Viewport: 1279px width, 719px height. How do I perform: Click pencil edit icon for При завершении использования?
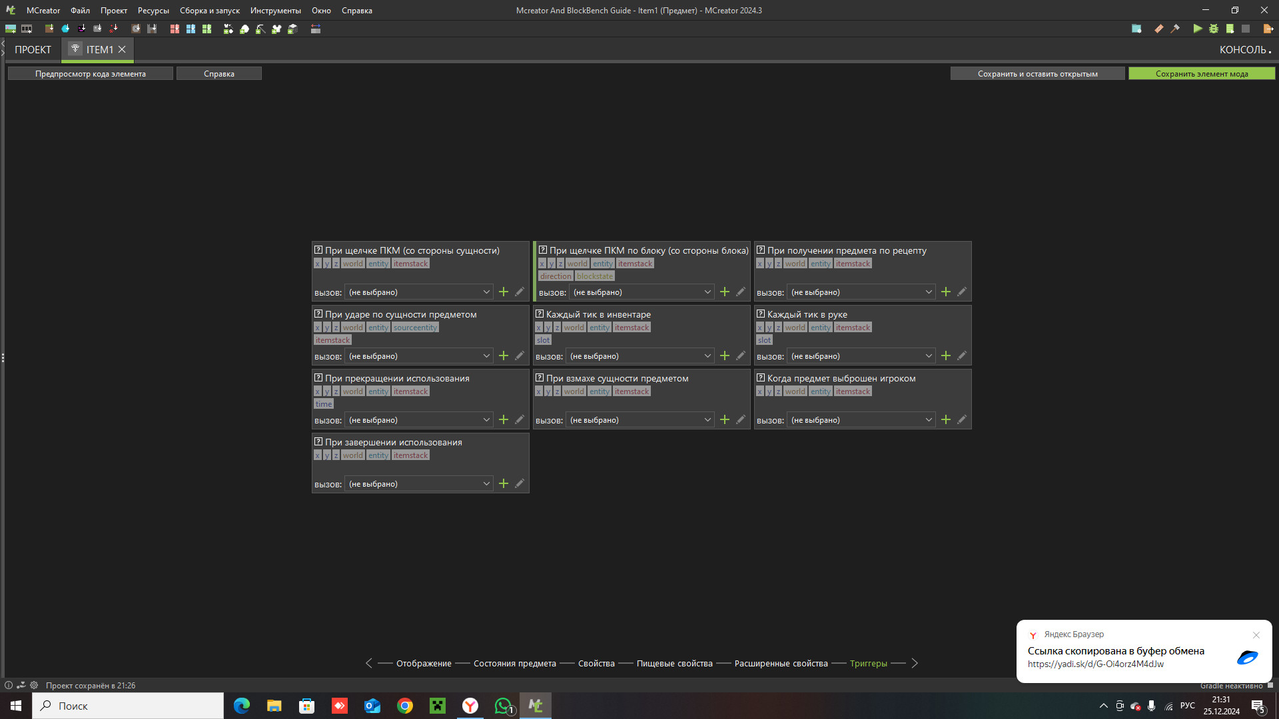point(520,484)
